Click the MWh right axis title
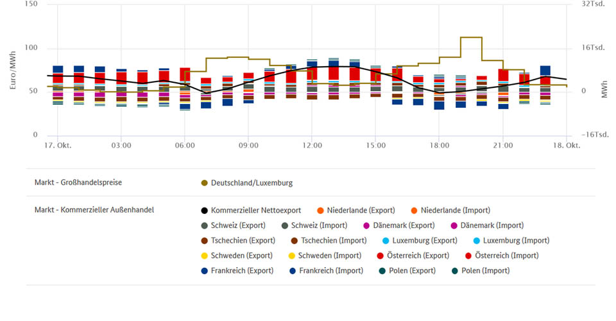 [x=604, y=90]
